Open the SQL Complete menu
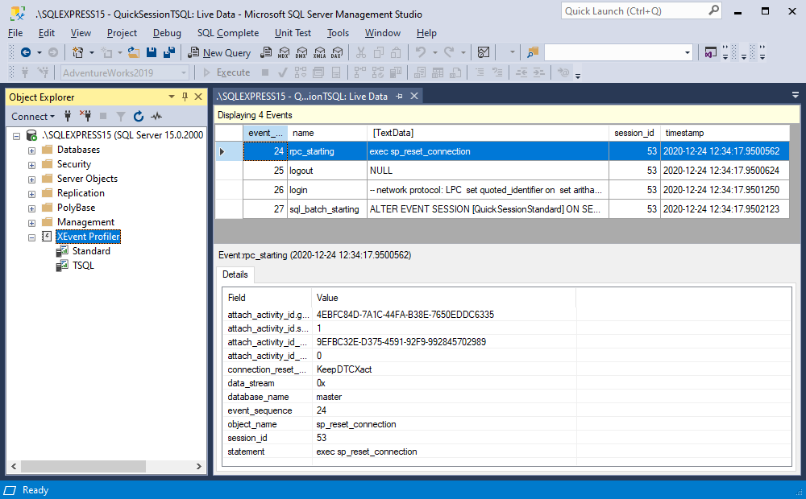806x499 pixels. pyautogui.click(x=228, y=33)
